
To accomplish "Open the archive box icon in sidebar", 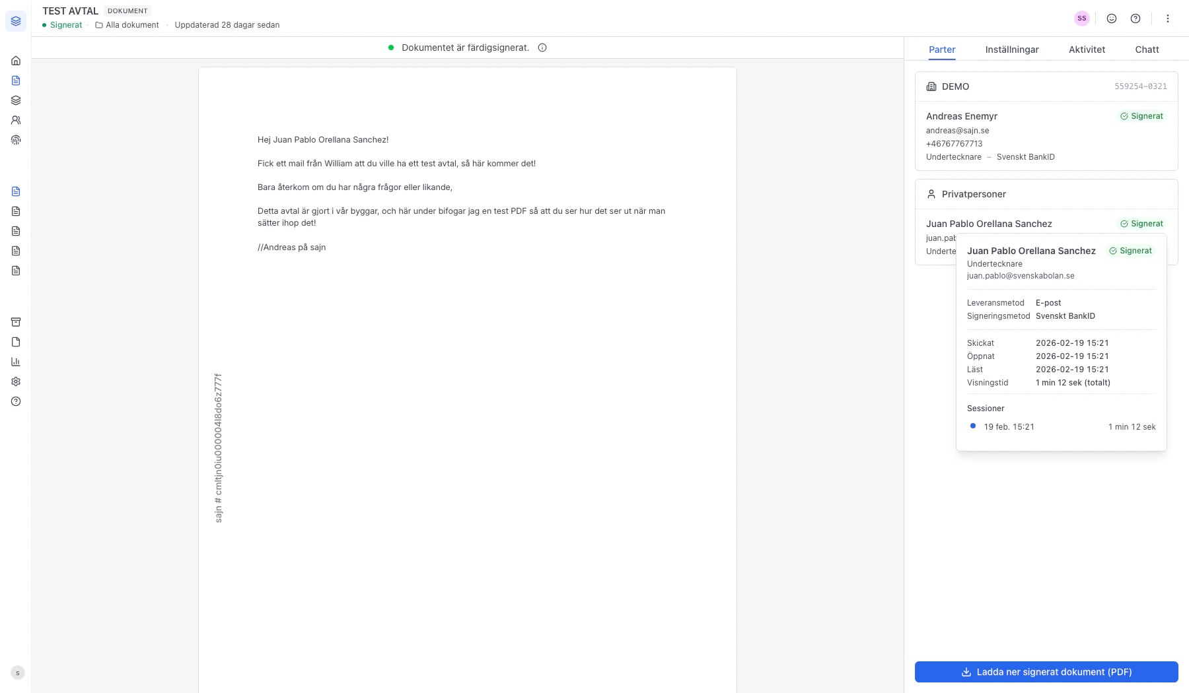I will click(x=16, y=322).
